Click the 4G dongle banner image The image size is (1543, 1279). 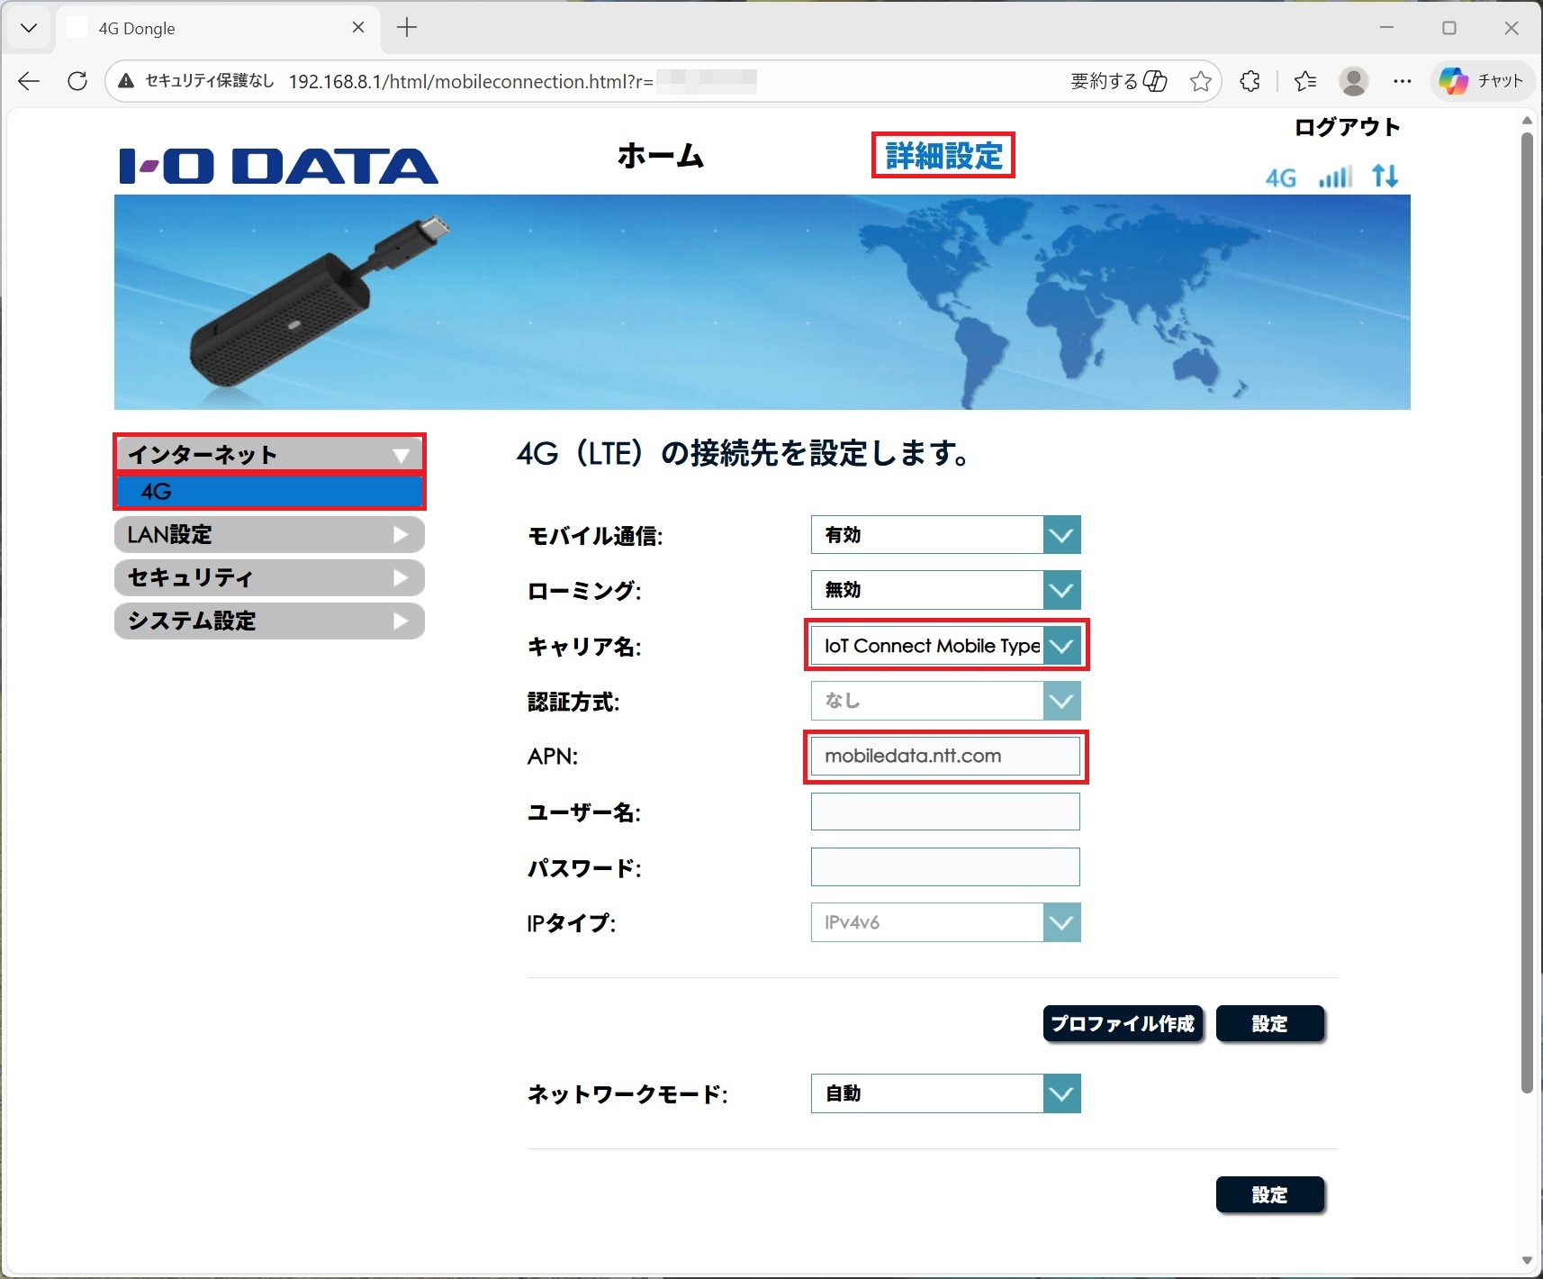coord(762,303)
